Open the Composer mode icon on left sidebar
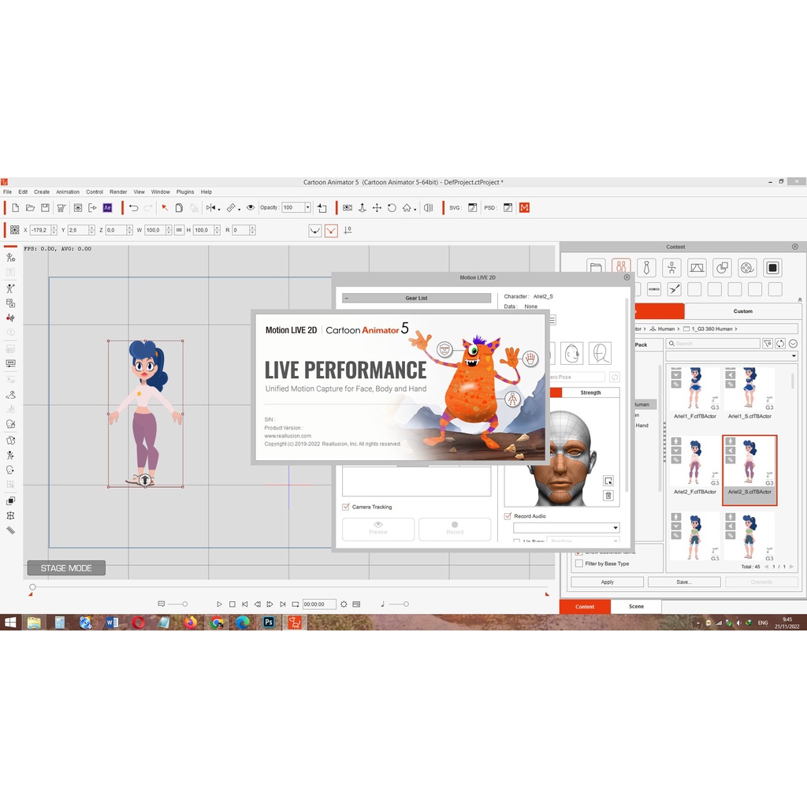This screenshot has width=807, height=807. click(x=10, y=258)
